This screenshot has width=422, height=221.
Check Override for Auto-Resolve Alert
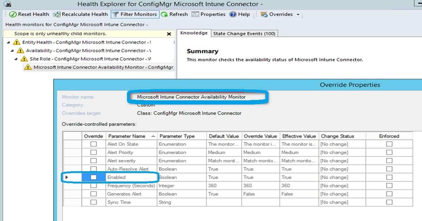coord(94,169)
